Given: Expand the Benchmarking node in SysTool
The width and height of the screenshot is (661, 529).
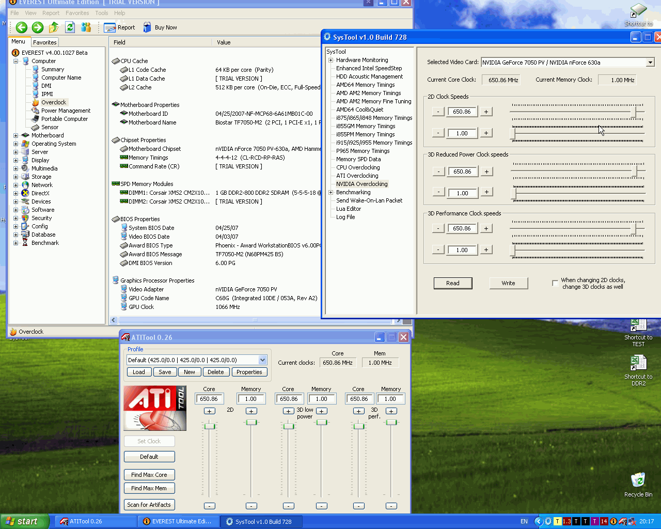Looking at the screenshot, I should pyautogui.click(x=330, y=192).
